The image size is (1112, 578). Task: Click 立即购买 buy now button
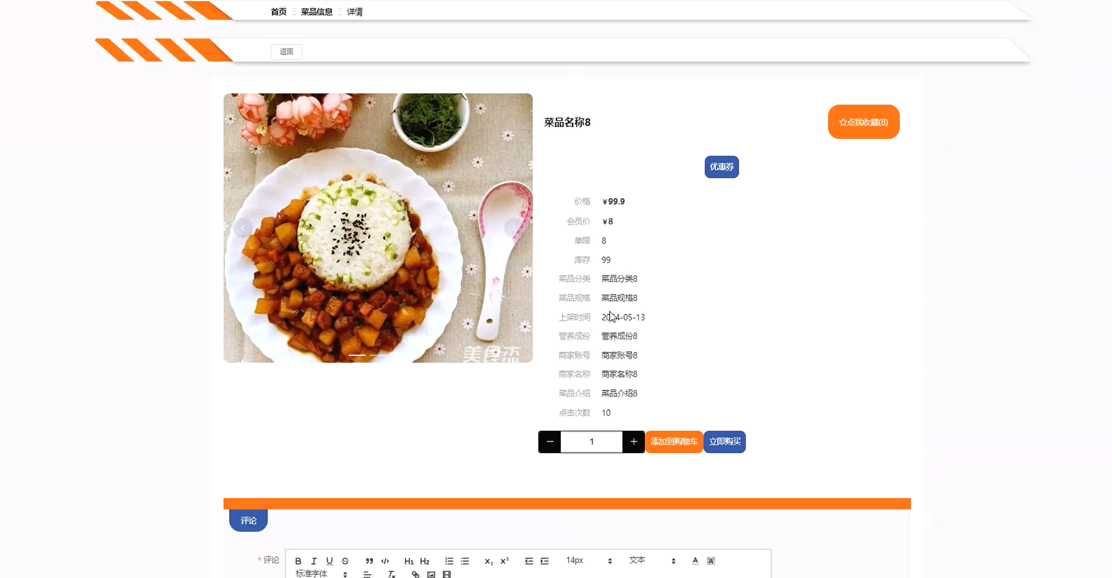[x=725, y=441]
